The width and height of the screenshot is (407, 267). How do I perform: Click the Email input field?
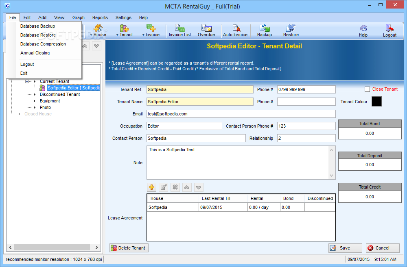point(241,114)
